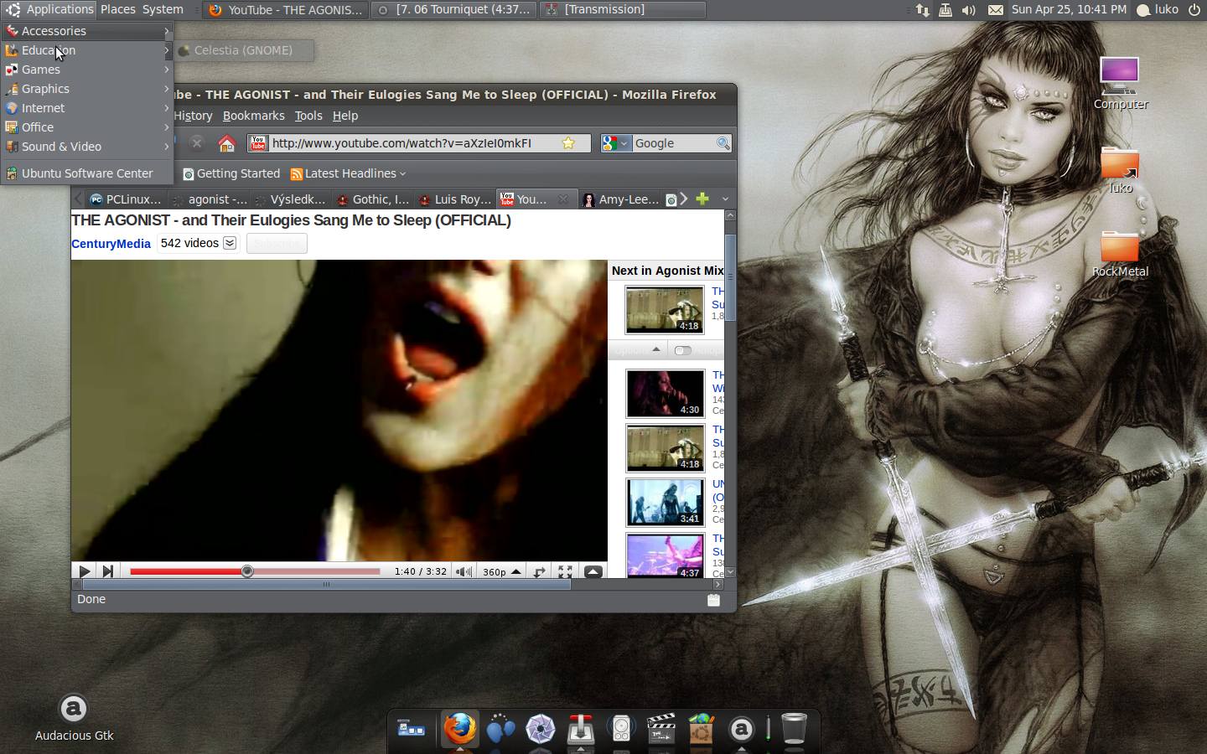The image size is (1207, 754).
Task: Open the System menu in panel
Action: click(x=163, y=9)
